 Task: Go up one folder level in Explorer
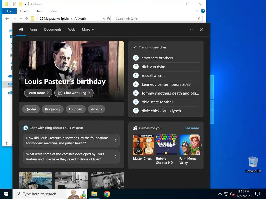coord(26,19)
